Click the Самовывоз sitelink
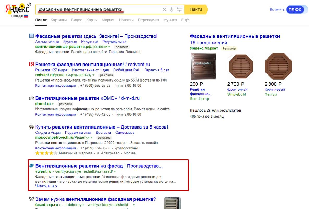This screenshot has height=209, width=309. (125, 133)
